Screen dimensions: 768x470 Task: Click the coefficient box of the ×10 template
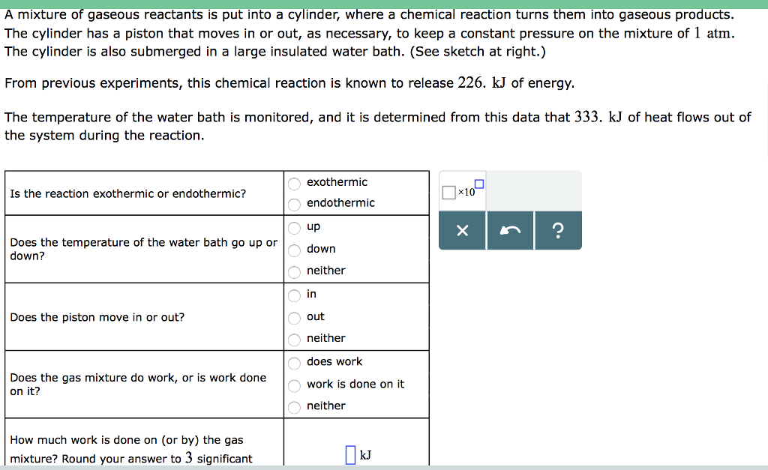click(450, 193)
